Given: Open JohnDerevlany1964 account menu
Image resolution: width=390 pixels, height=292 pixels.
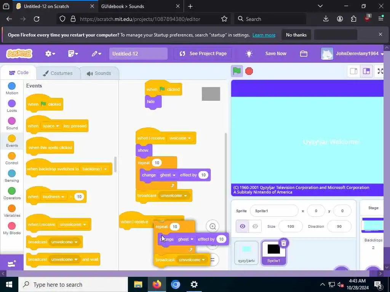Looking at the screenshot, I should click(352, 53).
